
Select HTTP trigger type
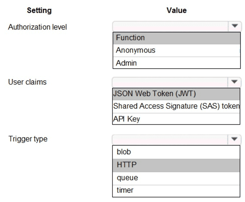pos(176,165)
